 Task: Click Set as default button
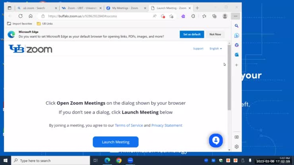click(x=192, y=34)
